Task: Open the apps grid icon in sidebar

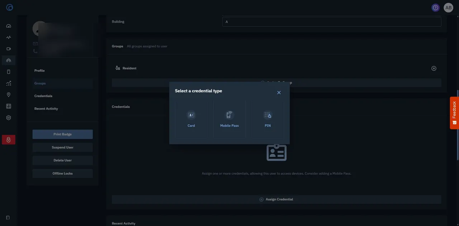Action: pos(9,106)
